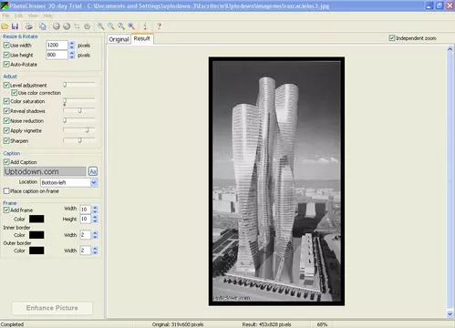Decrease the Use height pixel value
455x328 pixels.
pos(72,56)
